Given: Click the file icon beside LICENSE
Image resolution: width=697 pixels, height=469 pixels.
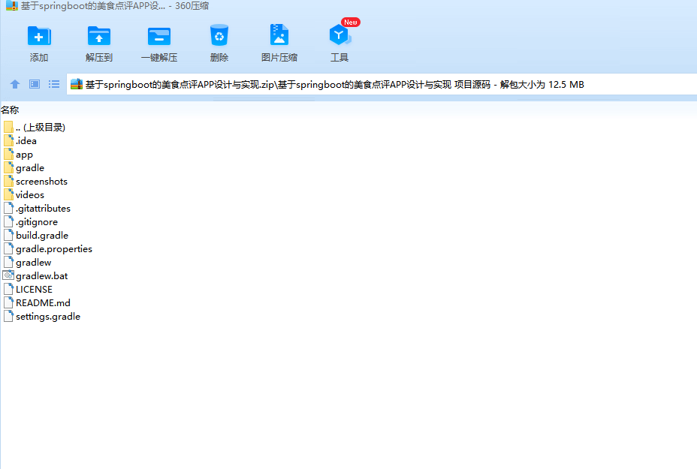Looking at the screenshot, I should (8, 289).
